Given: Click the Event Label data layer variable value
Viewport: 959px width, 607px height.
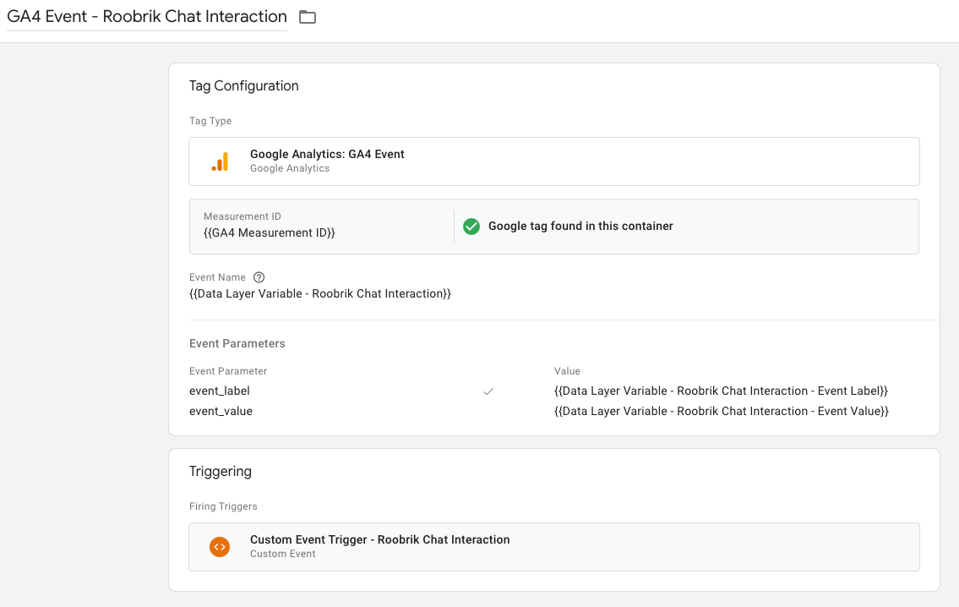Looking at the screenshot, I should click(721, 391).
